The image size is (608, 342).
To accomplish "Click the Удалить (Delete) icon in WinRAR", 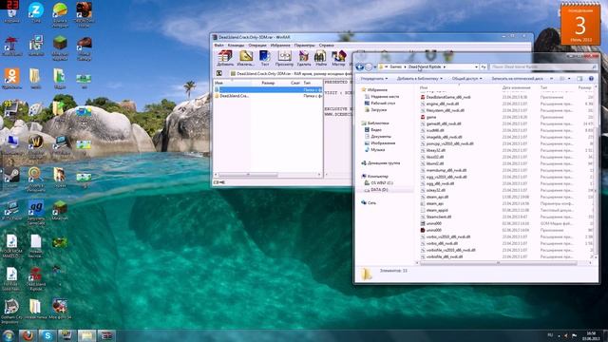I will pos(304,58).
